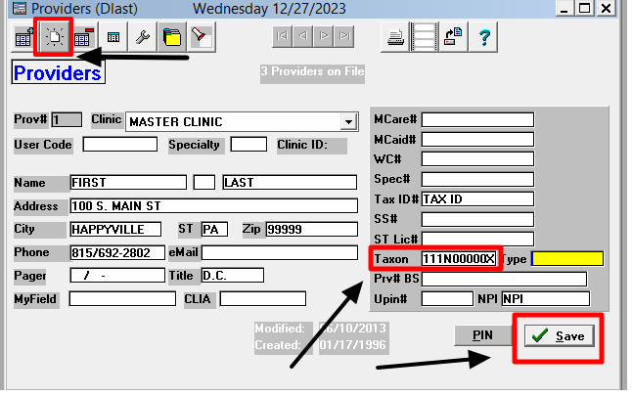The image size is (632, 396).
Task: Click the wrench tools icon
Action: pyautogui.click(x=143, y=39)
